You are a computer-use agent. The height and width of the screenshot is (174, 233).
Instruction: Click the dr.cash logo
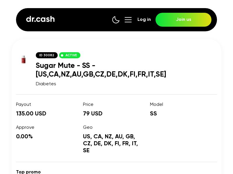[40, 19]
